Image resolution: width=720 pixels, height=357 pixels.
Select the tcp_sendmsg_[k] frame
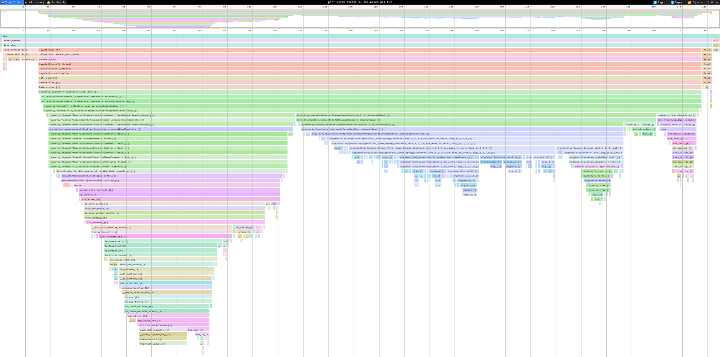pyautogui.click(x=176, y=222)
